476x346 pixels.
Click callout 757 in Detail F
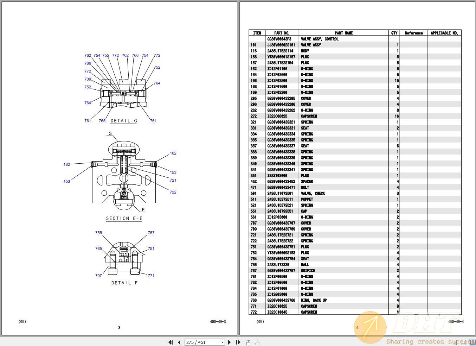point(151,233)
